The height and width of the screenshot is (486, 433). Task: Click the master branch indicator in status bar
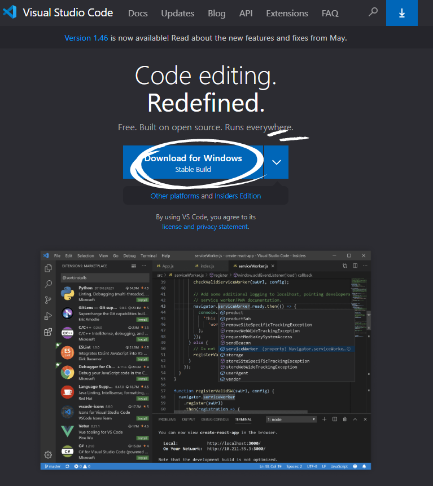[53, 466]
